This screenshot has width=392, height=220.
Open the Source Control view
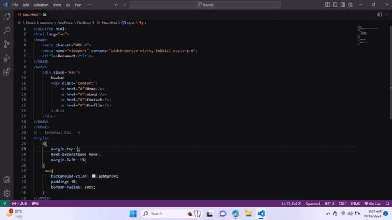(7, 44)
